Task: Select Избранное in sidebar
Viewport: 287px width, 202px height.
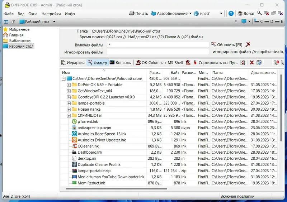Action: [19, 29]
